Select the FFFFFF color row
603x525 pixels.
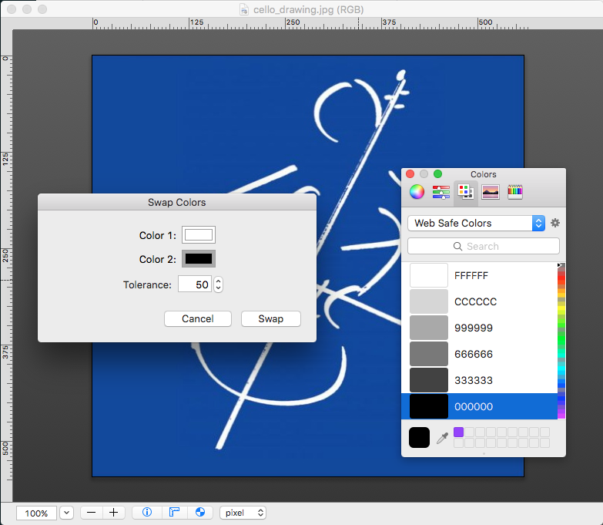(479, 275)
